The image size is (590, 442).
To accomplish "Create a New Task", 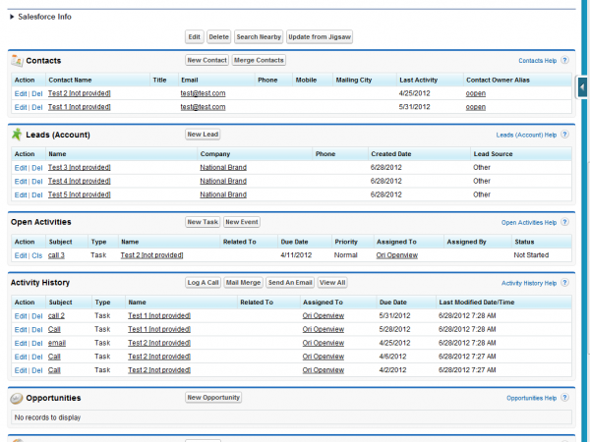I will [203, 222].
